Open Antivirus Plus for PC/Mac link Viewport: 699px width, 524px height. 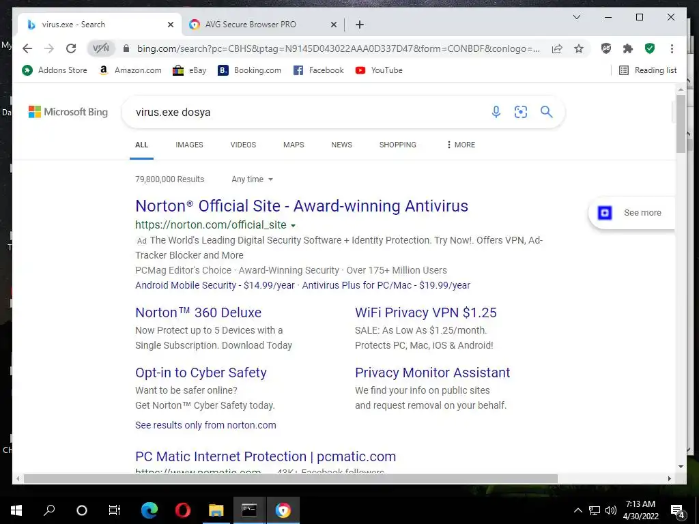tap(386, 285)
